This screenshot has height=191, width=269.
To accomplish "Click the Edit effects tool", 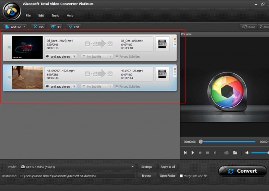I will pos(74,27).
